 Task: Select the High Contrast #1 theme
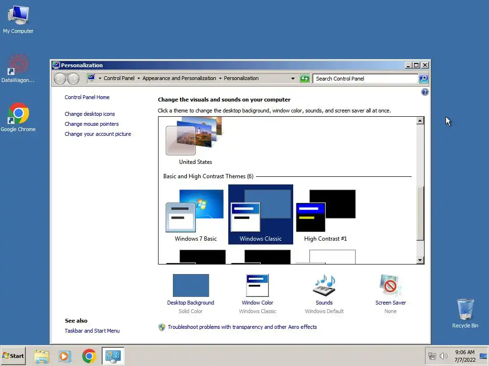pyautogui.click(x=326, y=214)
